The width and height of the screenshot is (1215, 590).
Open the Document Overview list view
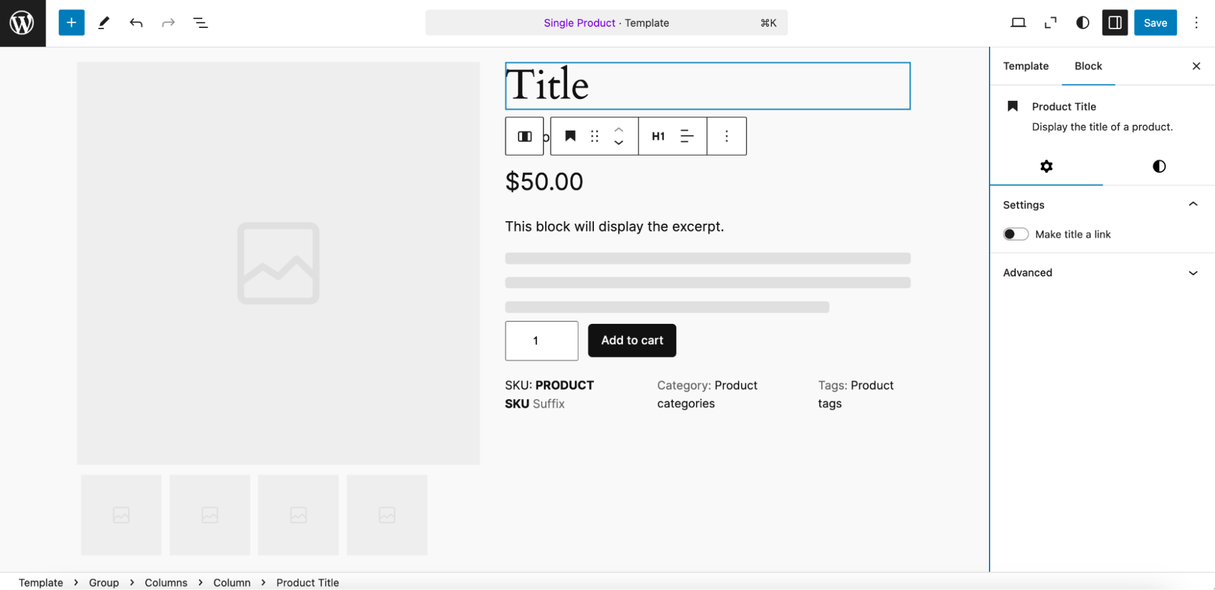click(x=201, y=23)
